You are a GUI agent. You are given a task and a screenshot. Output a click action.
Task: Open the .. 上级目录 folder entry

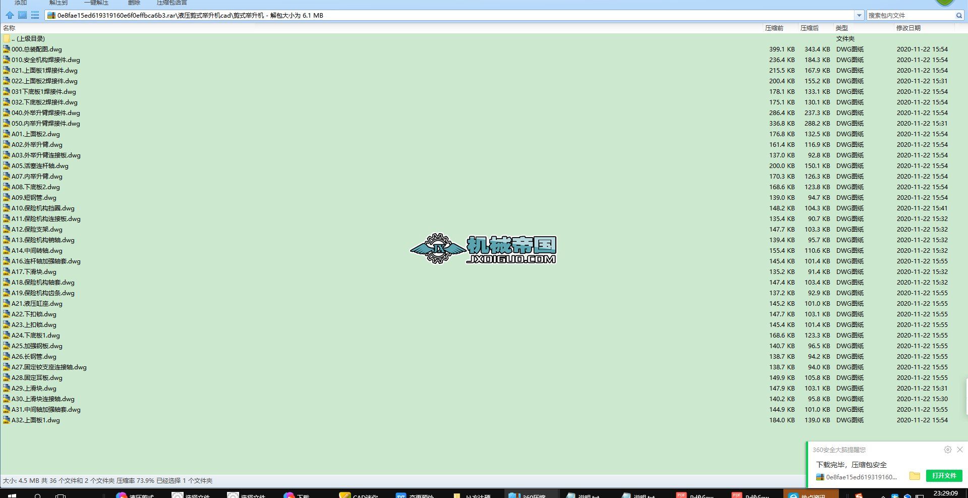pyautogui.click(x=27, y=38)
